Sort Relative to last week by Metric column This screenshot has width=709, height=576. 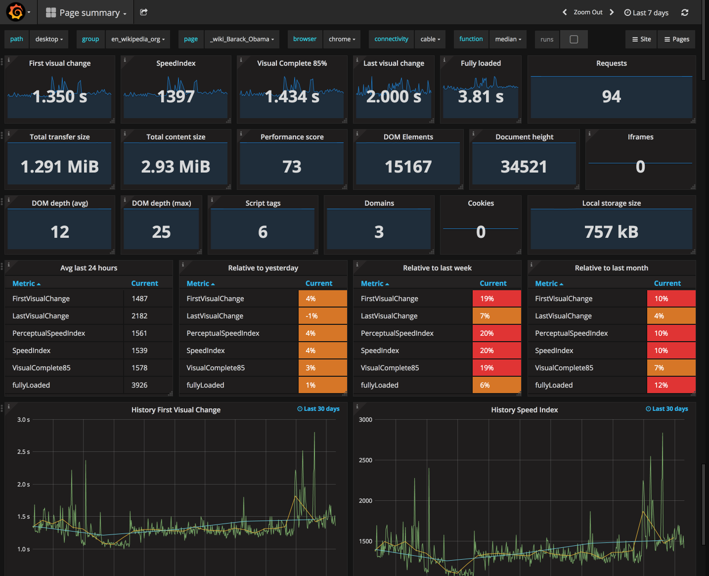pos(375,283)
